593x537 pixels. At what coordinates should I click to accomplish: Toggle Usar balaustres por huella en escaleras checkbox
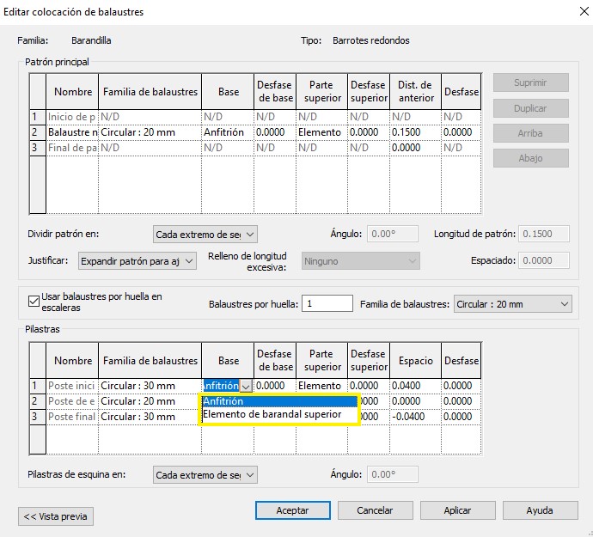tap(34, 302)
